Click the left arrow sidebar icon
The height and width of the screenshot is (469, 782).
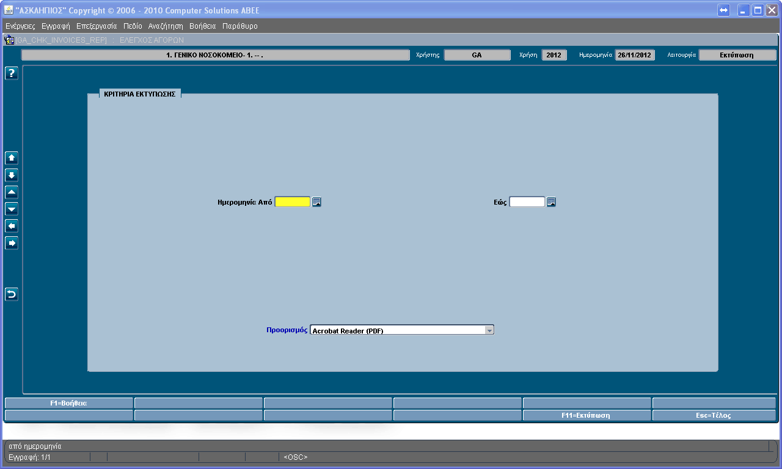pyautogui.click(x=12, y=226)
